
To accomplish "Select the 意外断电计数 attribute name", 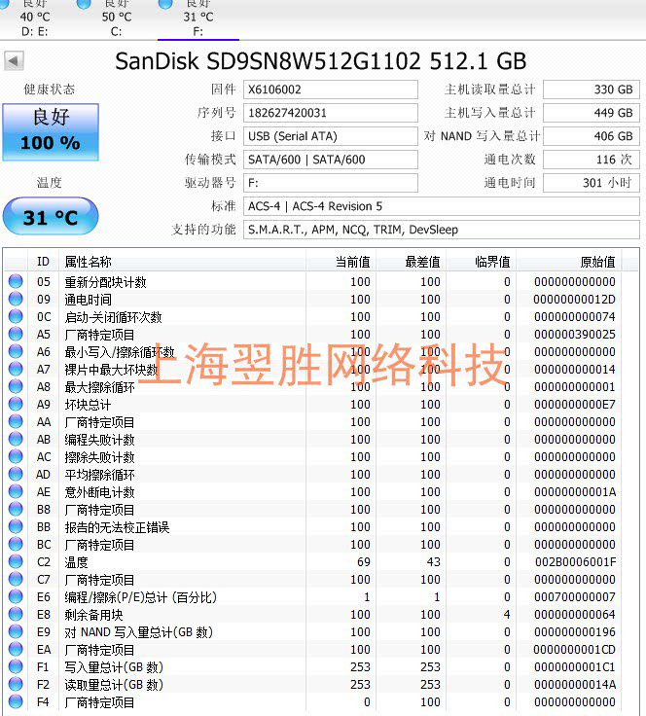I will [x=99, y=492].
